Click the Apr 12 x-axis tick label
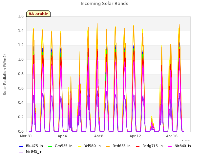The width and height of the screenshot is (210, 158). [x=135, y=136]
